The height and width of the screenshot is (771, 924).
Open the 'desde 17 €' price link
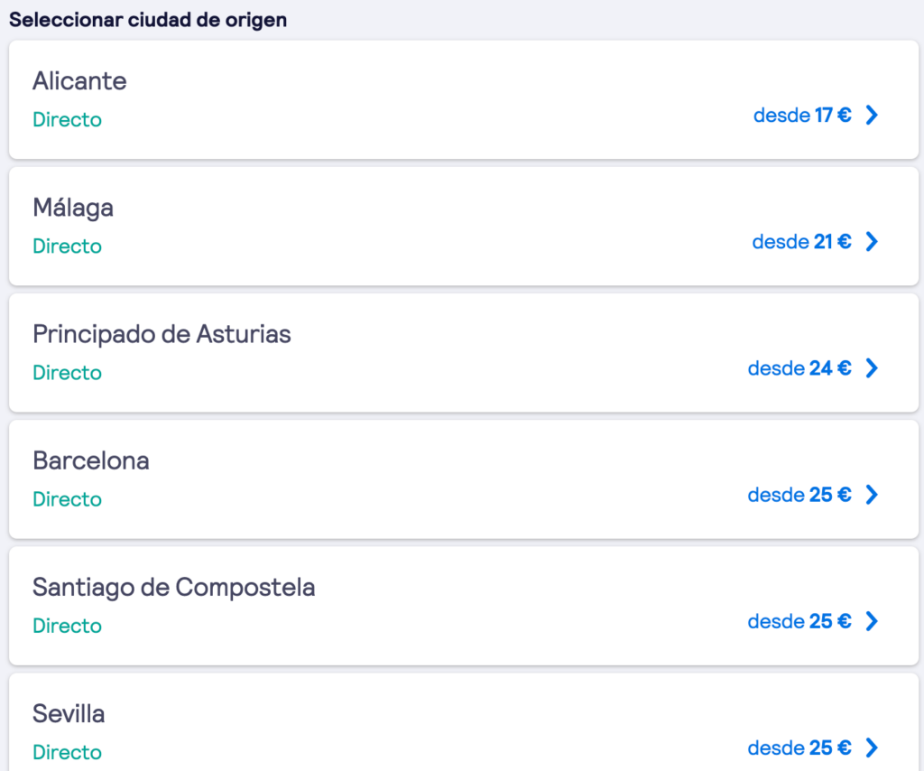[x=802, y=116]
